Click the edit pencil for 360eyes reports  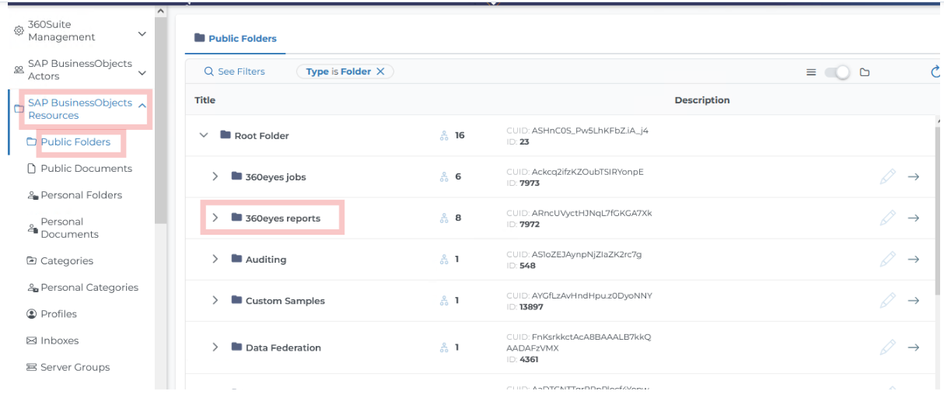(x=887, y=218)
